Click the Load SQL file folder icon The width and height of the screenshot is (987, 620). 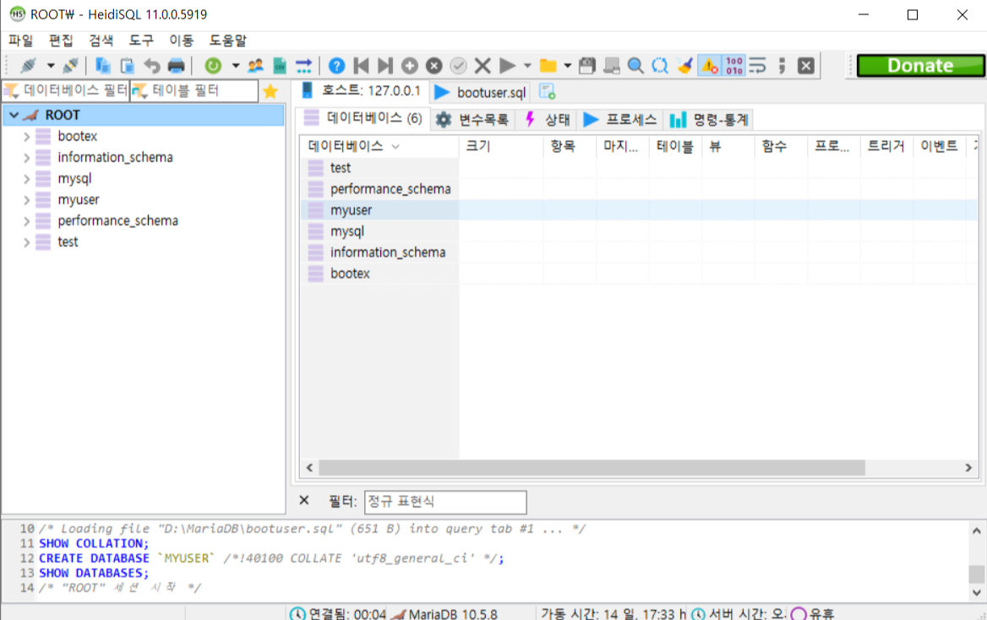548,65
